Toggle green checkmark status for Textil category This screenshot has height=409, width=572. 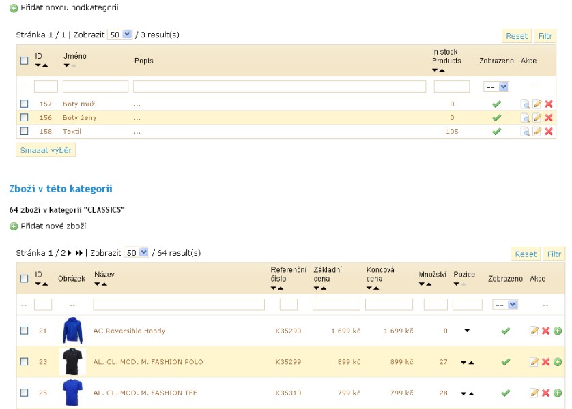(496, 132)
